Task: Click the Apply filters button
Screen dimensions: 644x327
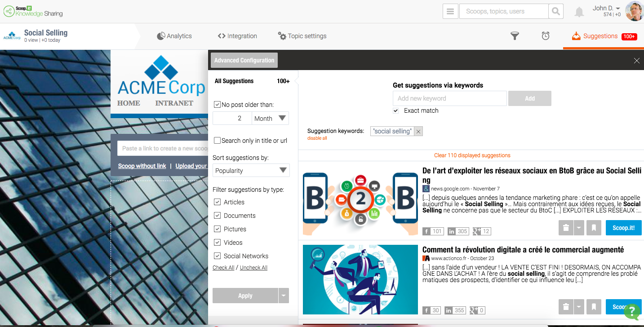Action: pyautogui.click(x=245, y=296)
